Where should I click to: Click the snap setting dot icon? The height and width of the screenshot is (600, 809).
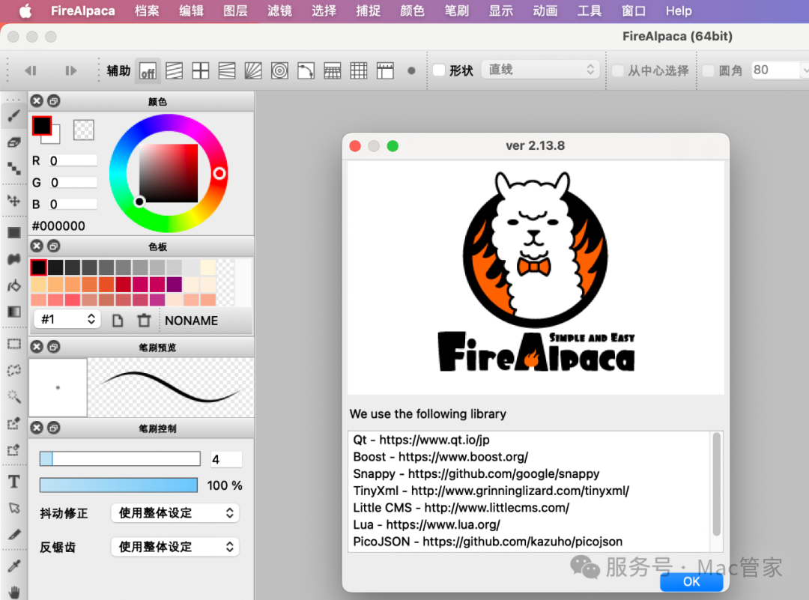click(x=411, y=70)
